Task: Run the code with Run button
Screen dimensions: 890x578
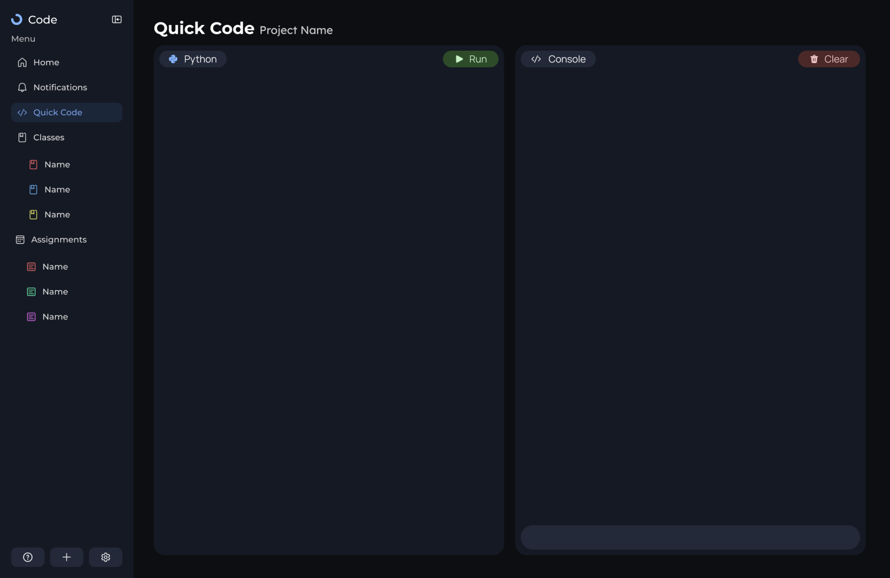Action: tap(470, 59)
